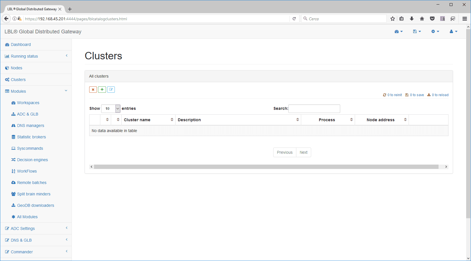Click the blue edit cluster button
This screenshot has width=471, height=261.
tap(111, 90)
